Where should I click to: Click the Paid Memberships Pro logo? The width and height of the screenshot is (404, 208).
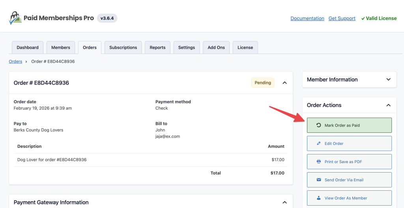point(51,18)
